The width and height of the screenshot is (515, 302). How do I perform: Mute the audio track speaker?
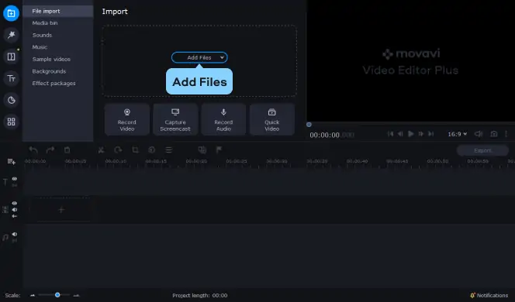click(15, 234)
